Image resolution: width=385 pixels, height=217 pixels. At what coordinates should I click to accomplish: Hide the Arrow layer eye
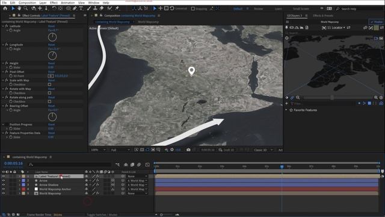pos(3,181)
